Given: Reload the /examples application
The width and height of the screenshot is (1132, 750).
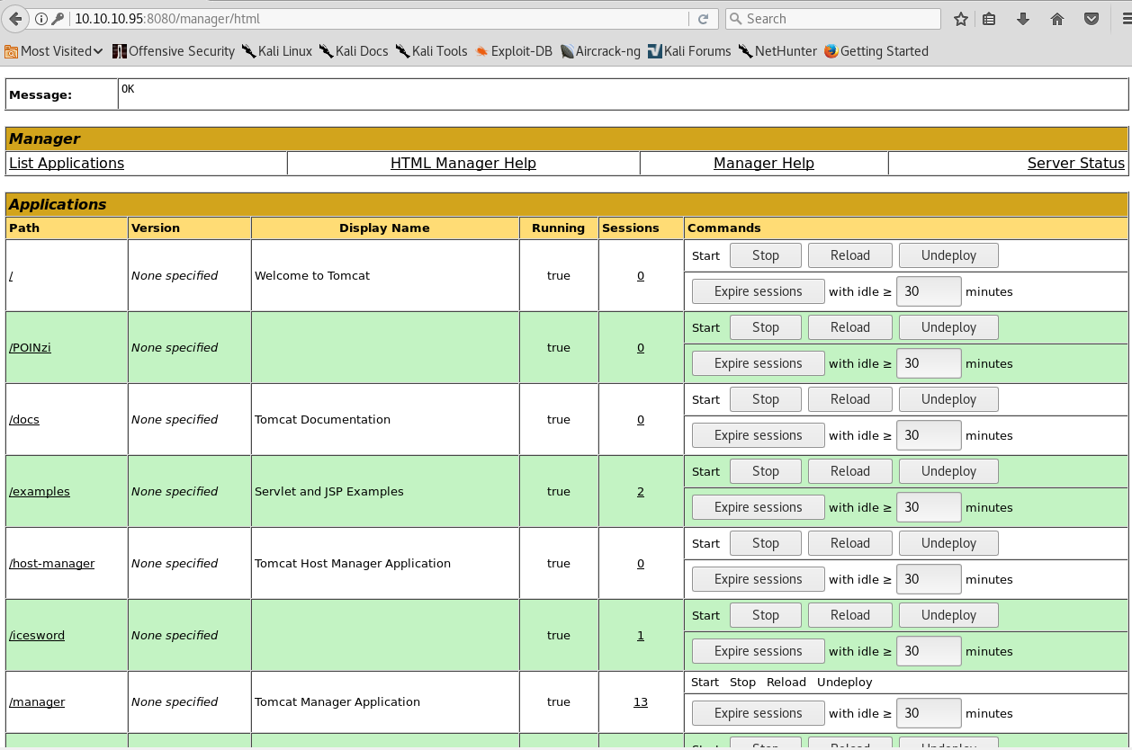Looking at the screenshot, I should (849, 471).
